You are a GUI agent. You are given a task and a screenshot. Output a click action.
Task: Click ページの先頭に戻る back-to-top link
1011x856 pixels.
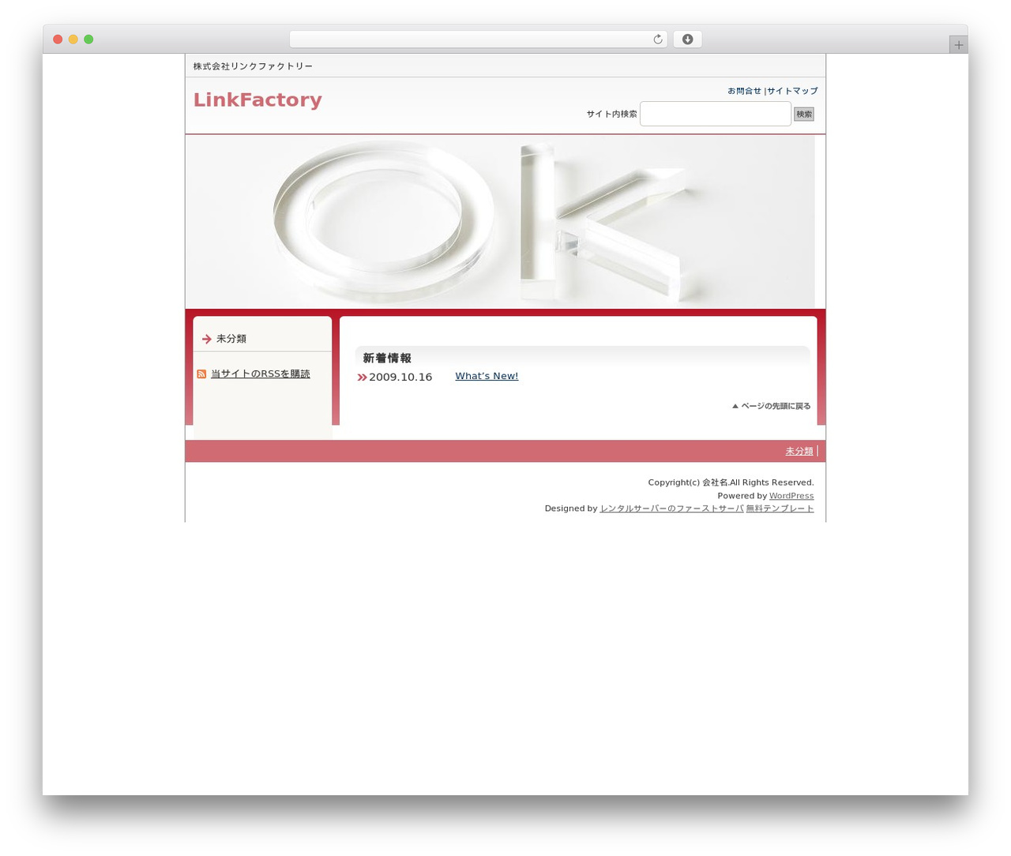coord(771,406)
